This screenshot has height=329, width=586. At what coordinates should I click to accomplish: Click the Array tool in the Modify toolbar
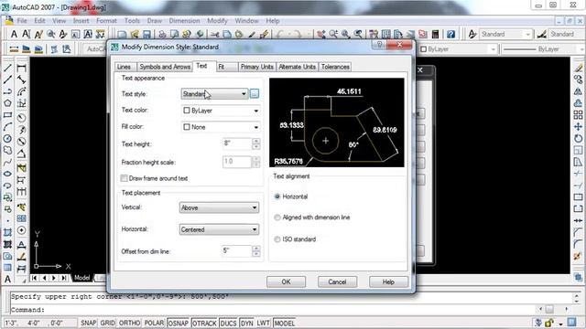coord(578,115)
